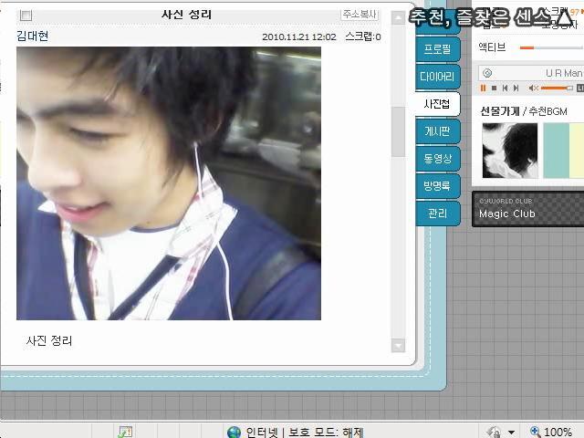The image size is (584, 438).
Task: Click the U R Man song title
Action: [564, 73]
